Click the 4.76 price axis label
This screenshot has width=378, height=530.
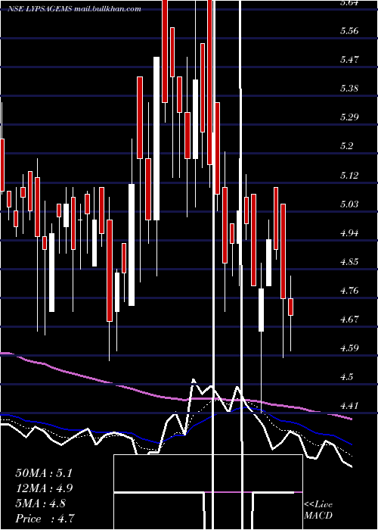tap(349, 290)
